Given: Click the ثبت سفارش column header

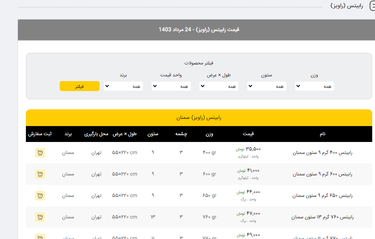Looking at the screenshot, I should 40,134.
